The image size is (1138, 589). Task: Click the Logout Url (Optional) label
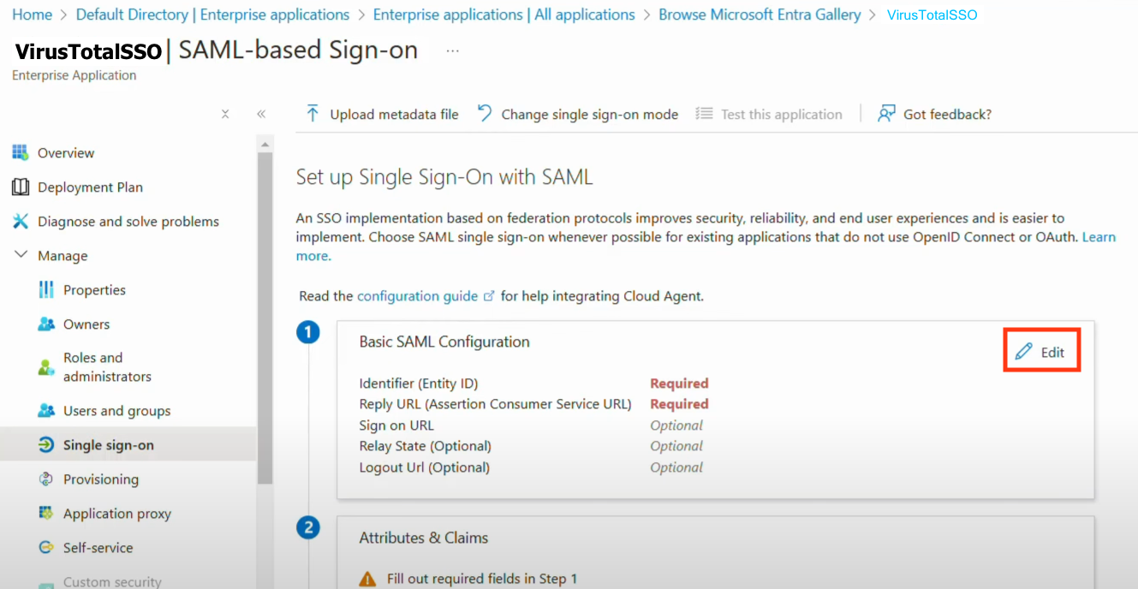pos(425,467)
